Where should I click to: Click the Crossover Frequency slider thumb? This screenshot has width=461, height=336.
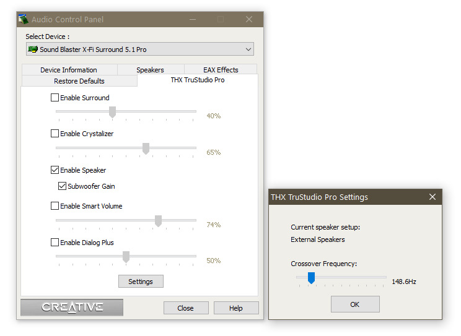pyautogui.click(x=311, y=278)
